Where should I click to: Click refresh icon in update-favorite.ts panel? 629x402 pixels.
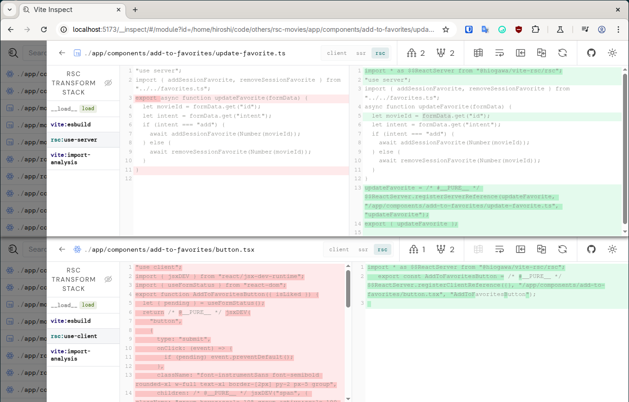click(562, 53)
